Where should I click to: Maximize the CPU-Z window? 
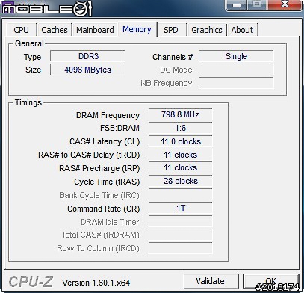point(256,4)
